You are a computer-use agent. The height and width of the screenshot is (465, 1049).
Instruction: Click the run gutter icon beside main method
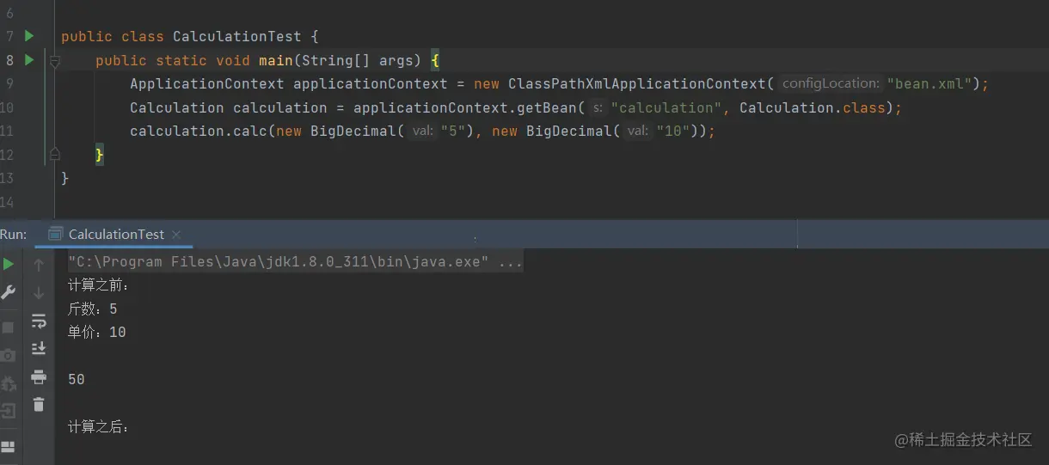(28, 60)
